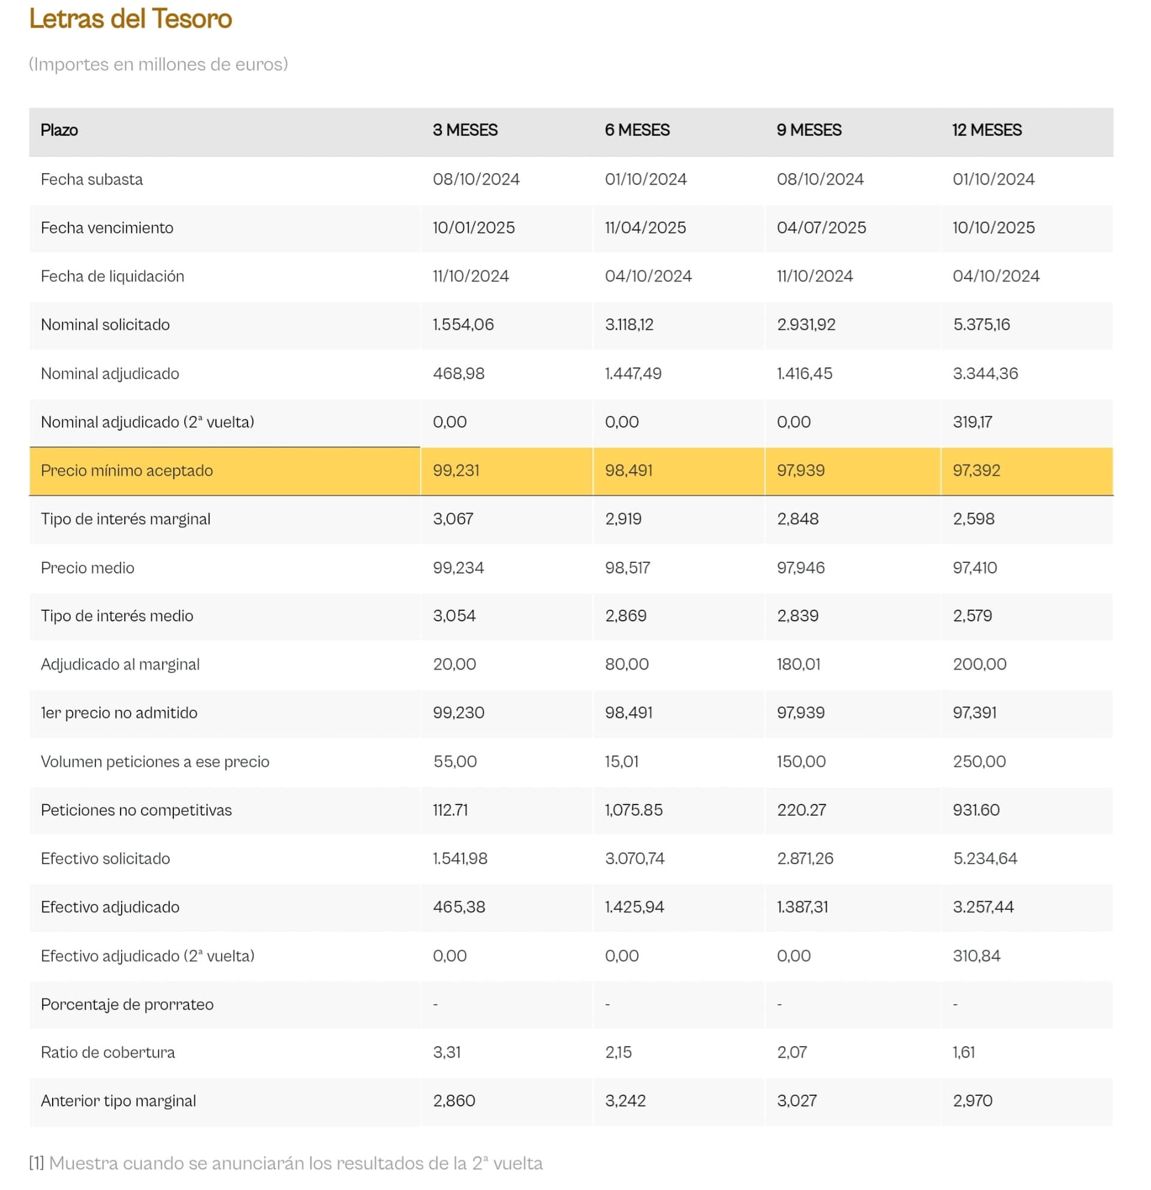This screenshot has height=1190, width=1151.
Task: Click the Muestra cuando se anunciarán footnote text
Action: tap(296, 1162)
